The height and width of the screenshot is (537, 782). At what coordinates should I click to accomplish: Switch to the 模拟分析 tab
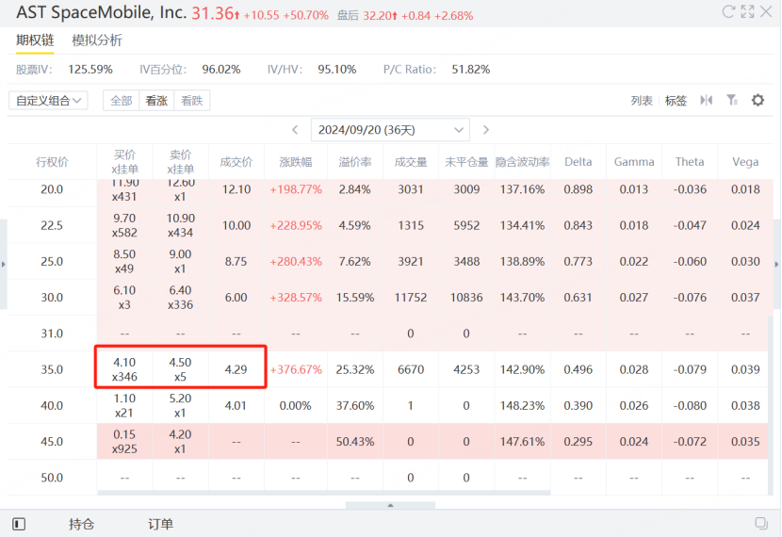pos(97,41)
